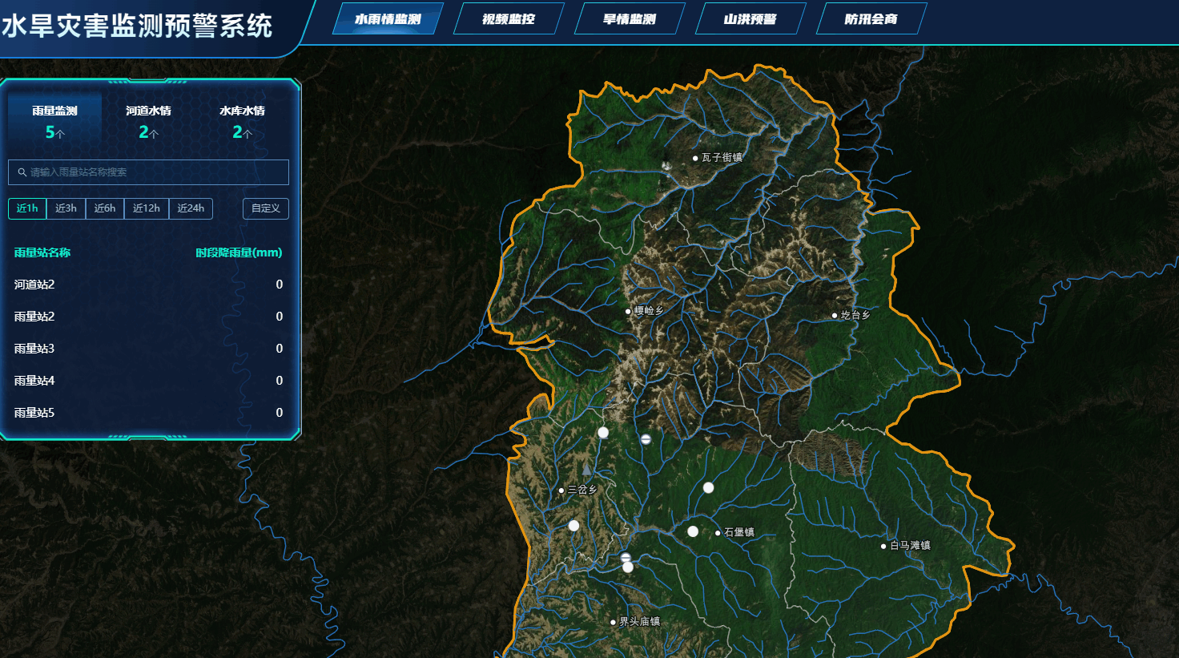The width and height of the screenshot is (1179, 658).
Task: Switch panel to 河道水情
Action: [x=148, y=121]
